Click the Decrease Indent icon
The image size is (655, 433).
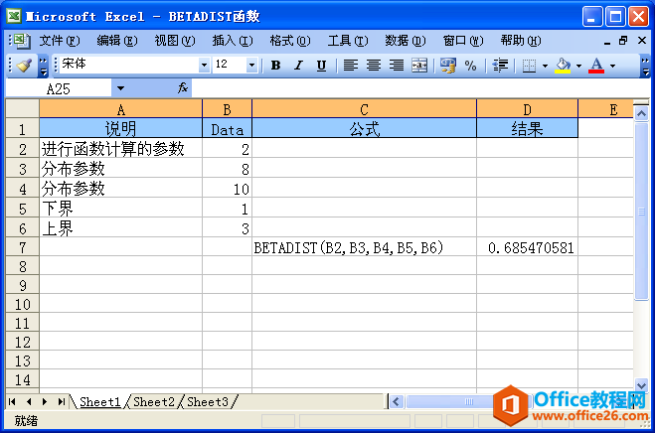500,66
